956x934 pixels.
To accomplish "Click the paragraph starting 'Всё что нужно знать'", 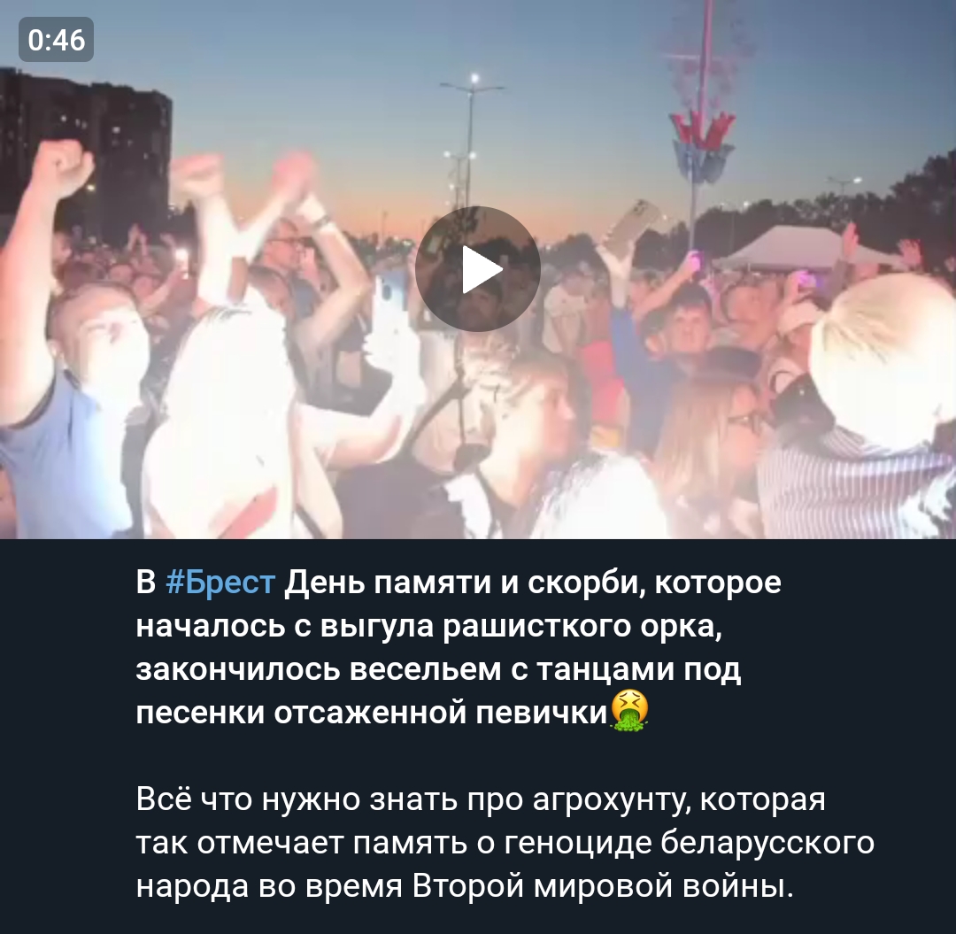I will point(505,843).
